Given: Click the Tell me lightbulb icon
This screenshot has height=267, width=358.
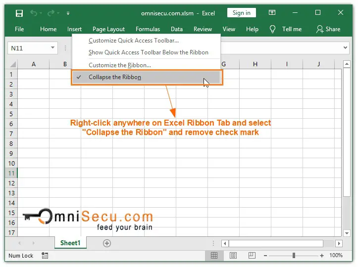Looking at the screenshot, I should click(272, 29).
